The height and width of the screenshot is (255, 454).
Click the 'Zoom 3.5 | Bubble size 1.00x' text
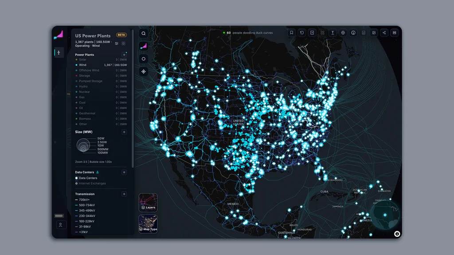[94, 162]
